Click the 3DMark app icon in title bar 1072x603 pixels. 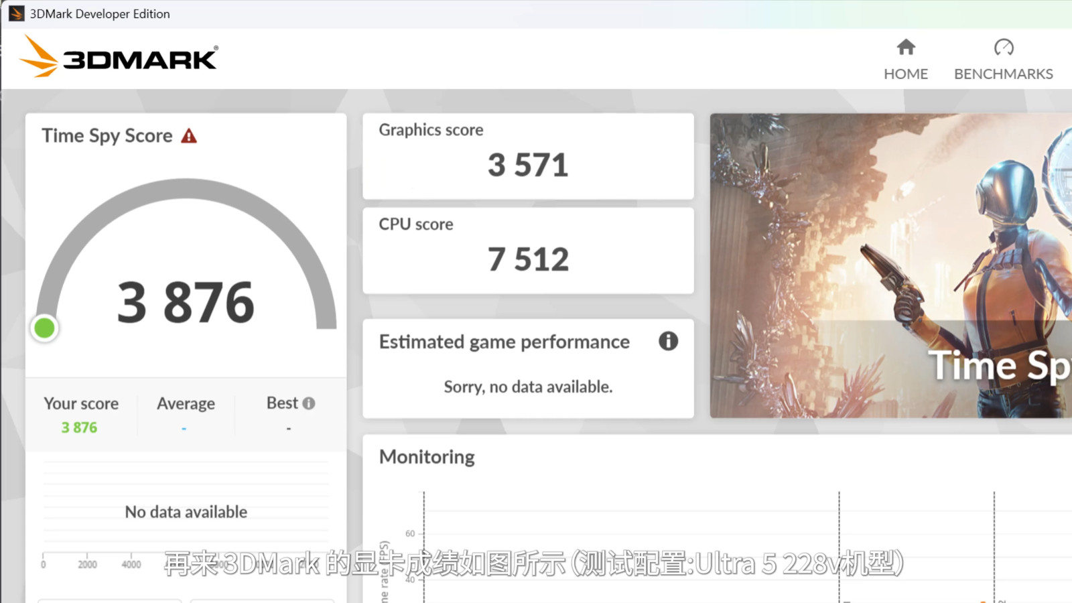17,13
